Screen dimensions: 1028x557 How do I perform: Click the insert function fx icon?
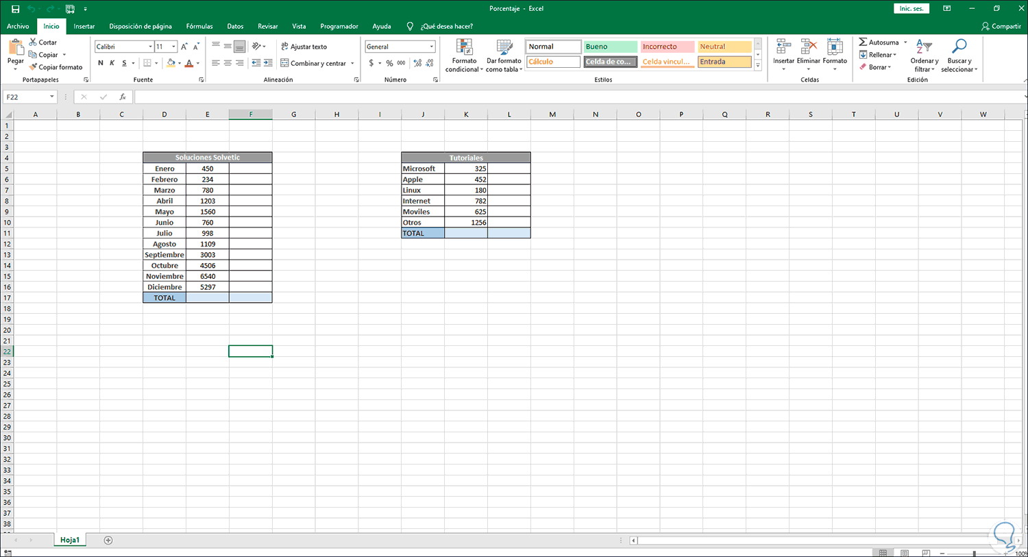[123, 97]
